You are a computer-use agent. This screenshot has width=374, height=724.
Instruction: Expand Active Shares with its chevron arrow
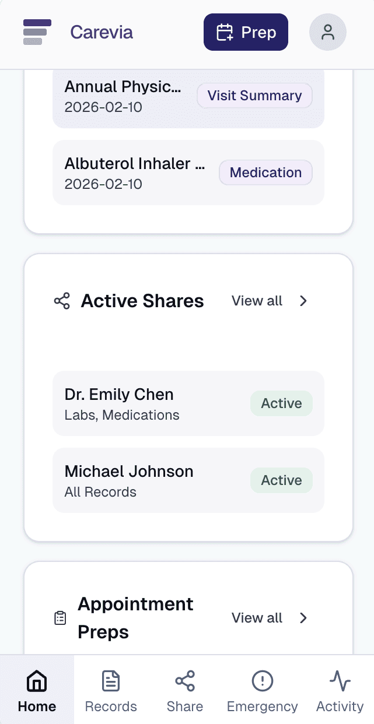pyautogui.click(x=303, y=301)
